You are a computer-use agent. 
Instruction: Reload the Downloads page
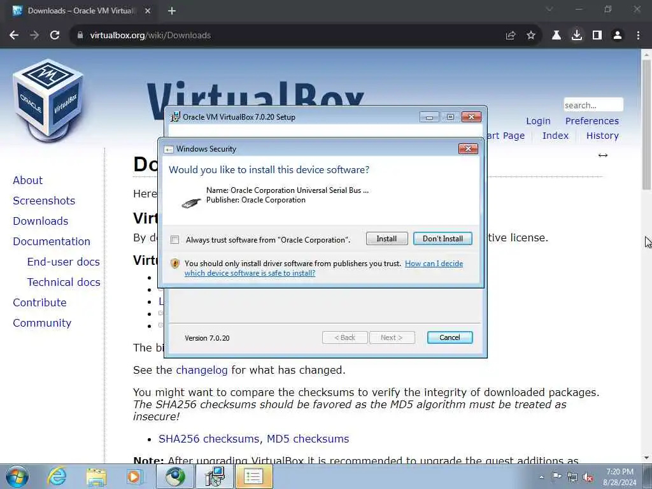coord(55,36)
